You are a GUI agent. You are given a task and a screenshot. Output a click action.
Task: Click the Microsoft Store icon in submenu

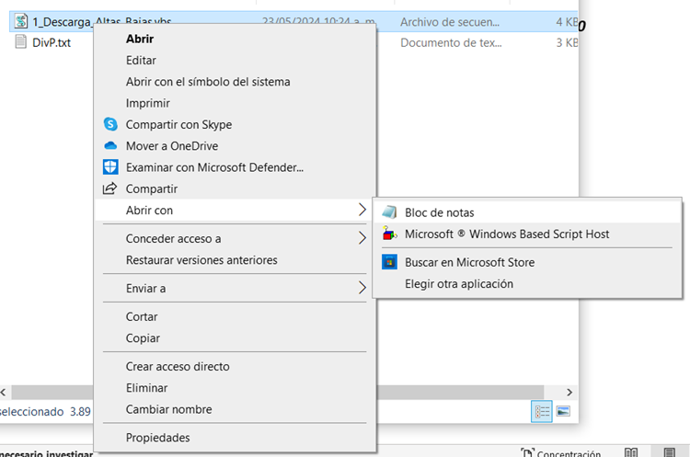click(x=389, y=262)
